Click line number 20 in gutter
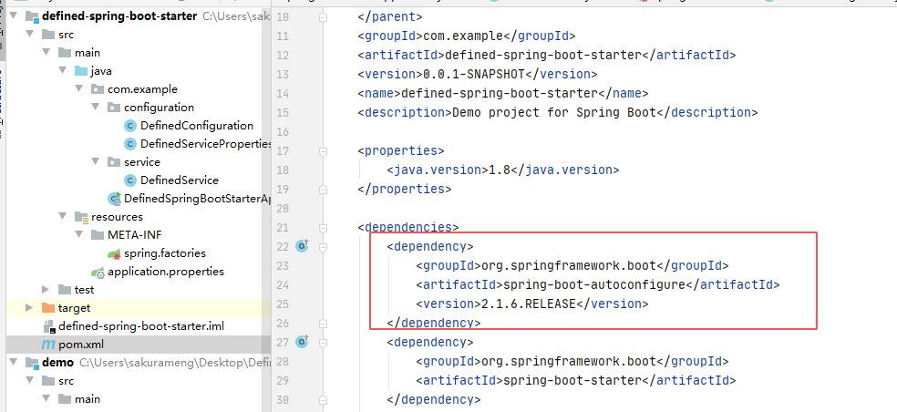Image resolution: width=897 pixels, height=412 pixels. point(283,209)
